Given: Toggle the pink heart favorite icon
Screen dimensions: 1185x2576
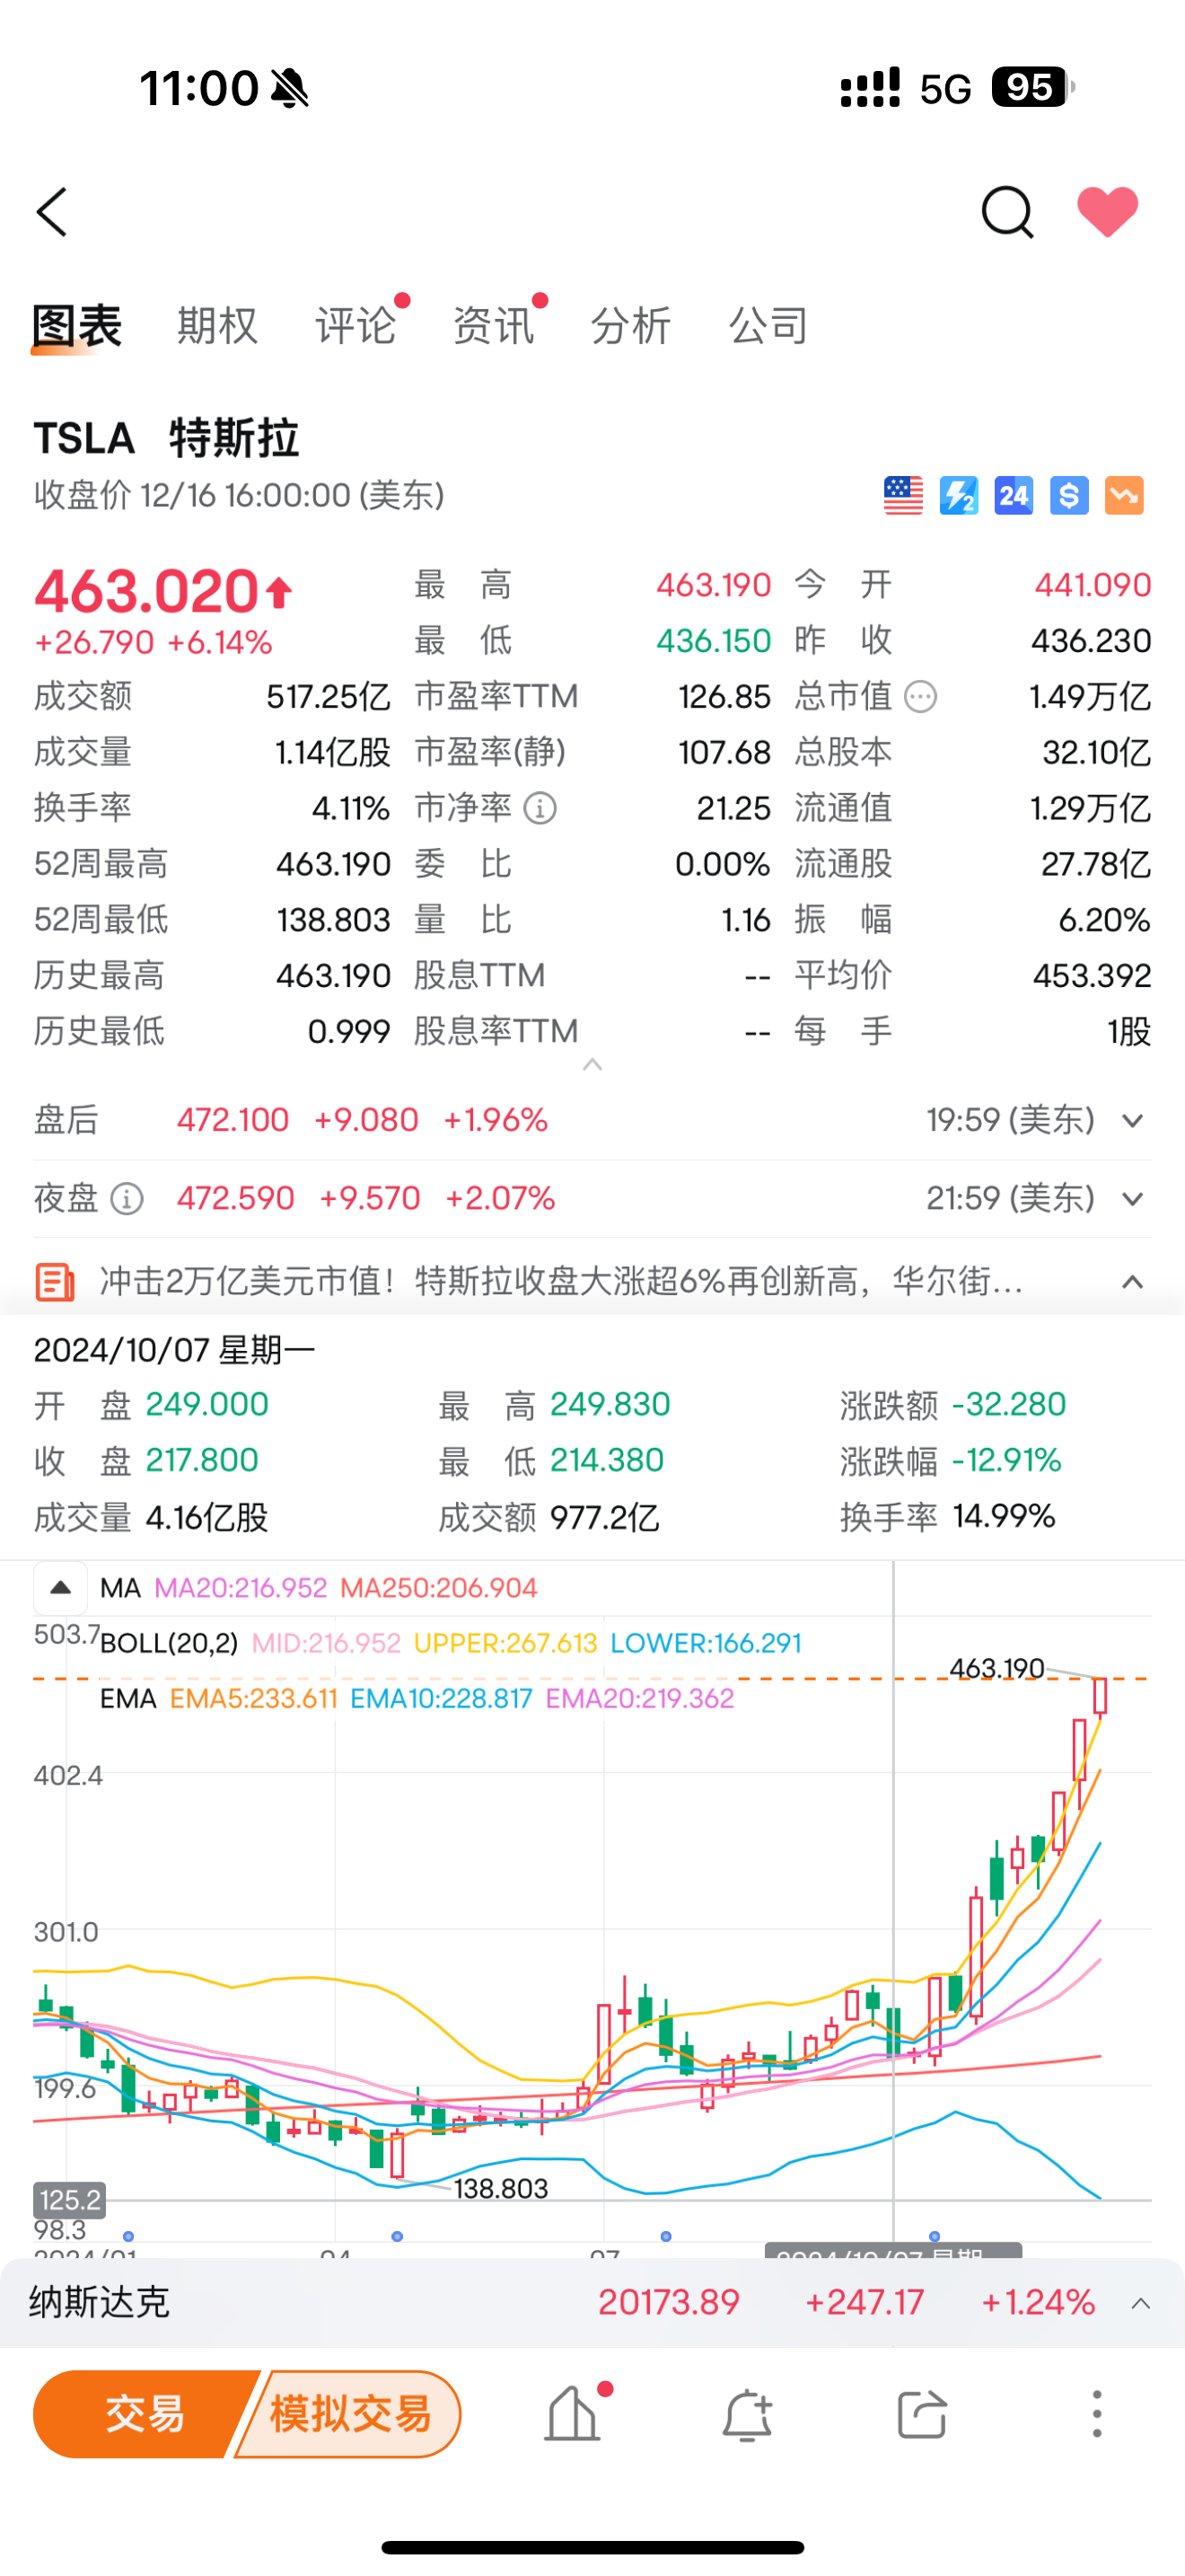Looking at the screenshot, I should click(x=1107, y=212).
